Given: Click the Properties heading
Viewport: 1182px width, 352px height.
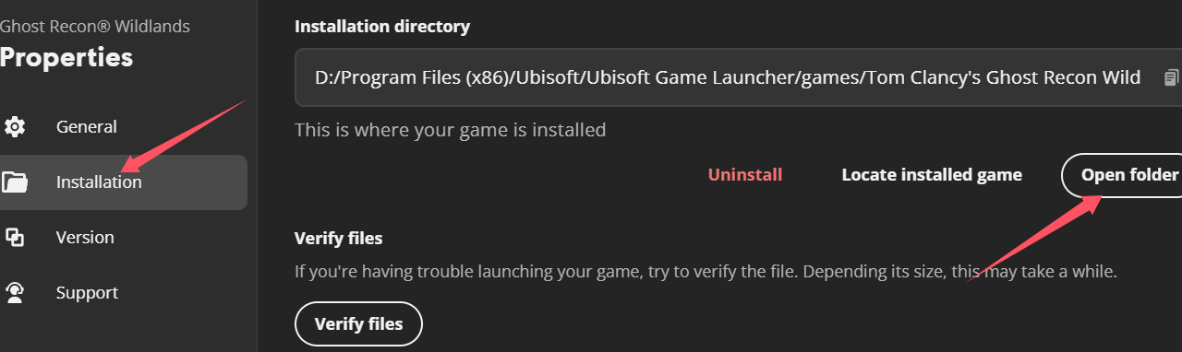Looking at the screenshot, I should tap(66, 58).
